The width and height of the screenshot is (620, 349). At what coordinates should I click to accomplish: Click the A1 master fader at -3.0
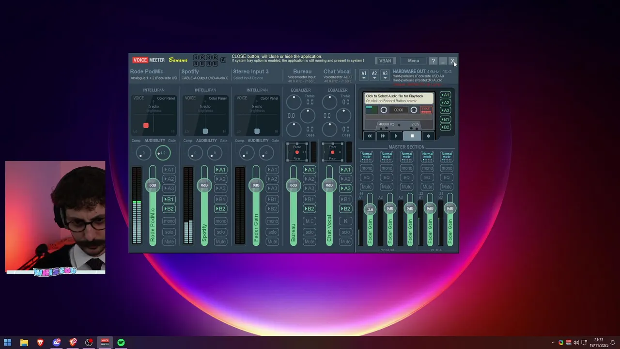(370, 209)
